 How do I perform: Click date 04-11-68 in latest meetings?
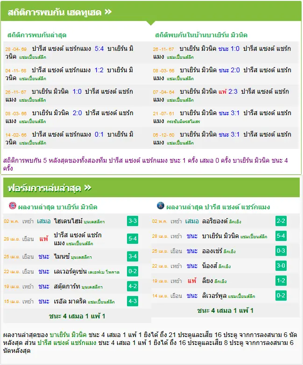point(16,70)
